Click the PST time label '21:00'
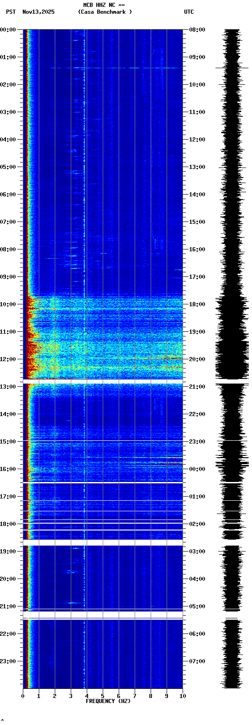252x725 pixels. 8,606
